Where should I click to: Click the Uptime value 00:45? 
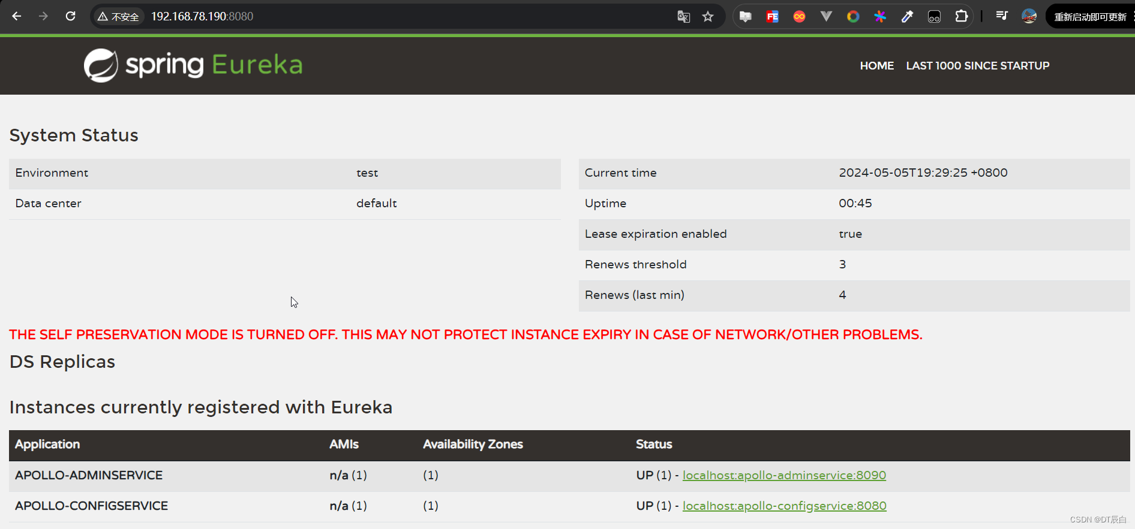(x=855, y=203)
